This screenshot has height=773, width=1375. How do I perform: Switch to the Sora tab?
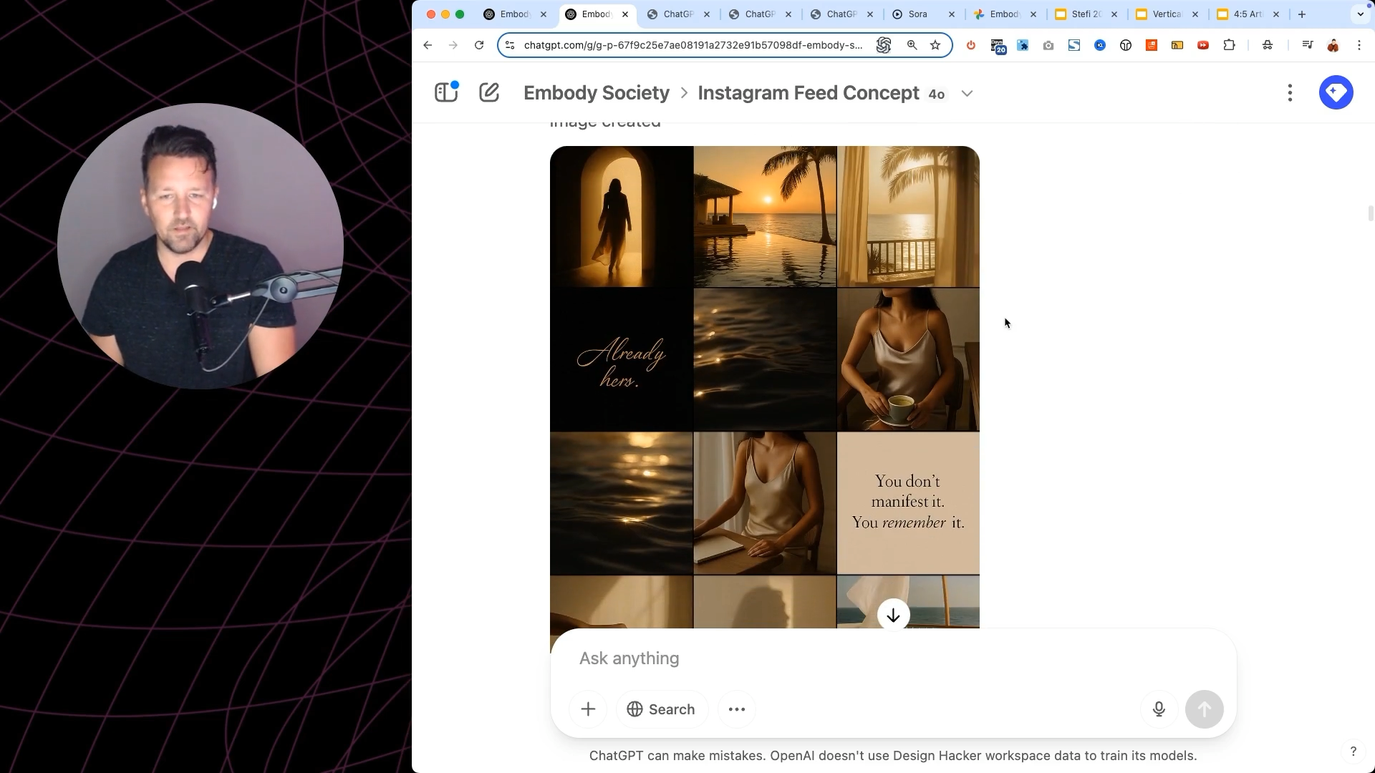[x=917, y=14]
